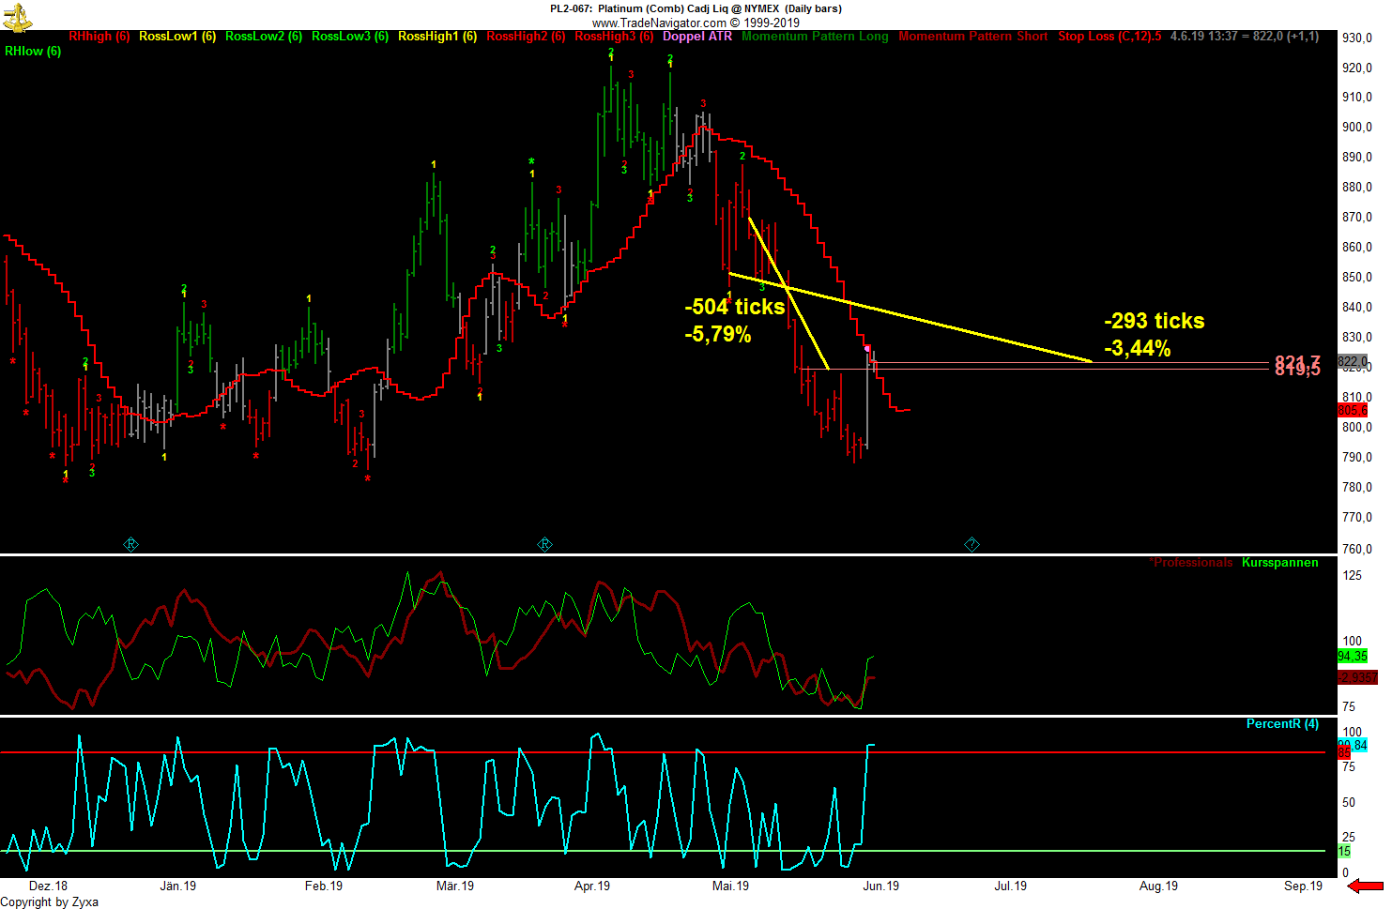Screen dimensions: 1392x909
Task: Select the PercentR (4) indicator label
Action: [x=1282, y=724]
